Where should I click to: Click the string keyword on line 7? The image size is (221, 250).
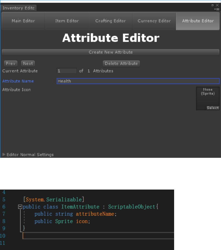point(64,214)
